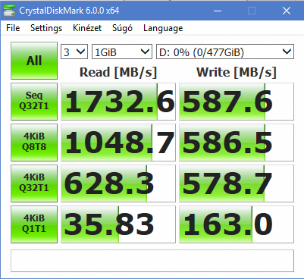Start the 4KiB Q32T1 test
Viewport: 304px width, 279px height.
34,183
